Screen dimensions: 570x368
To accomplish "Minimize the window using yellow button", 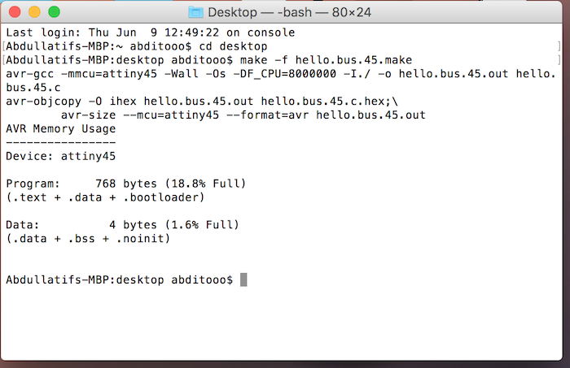I will [x=34, y=12].
